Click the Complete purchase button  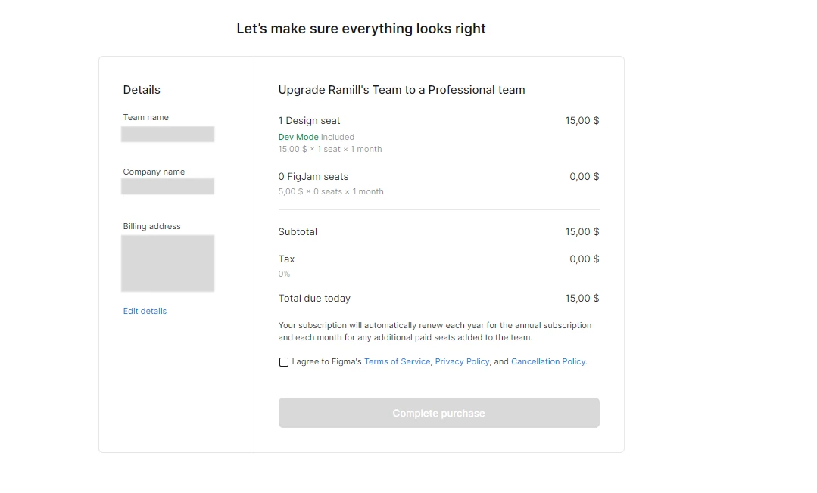coord(438,413)
